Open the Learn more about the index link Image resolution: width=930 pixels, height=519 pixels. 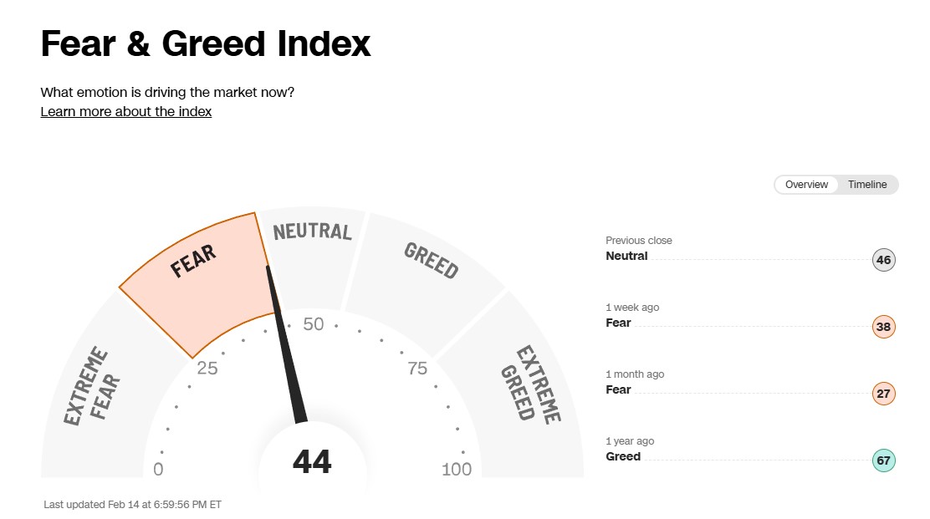[126, 111]
